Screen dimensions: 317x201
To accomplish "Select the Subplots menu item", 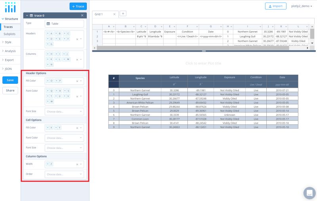I will point(10,34).
